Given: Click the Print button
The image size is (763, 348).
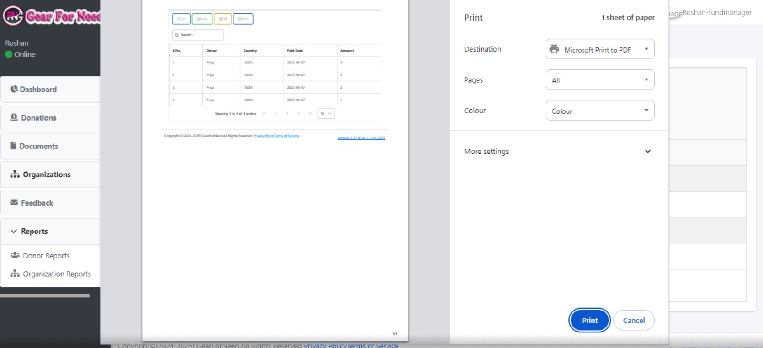Looking at the screenshot, I should click(589, 320).
